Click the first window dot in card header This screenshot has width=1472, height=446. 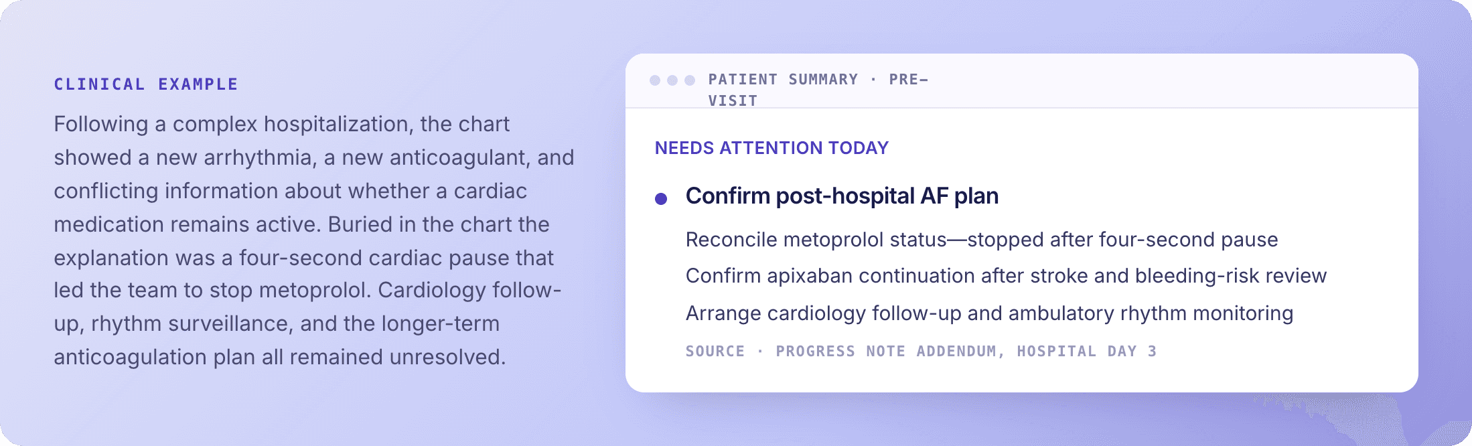655,80
